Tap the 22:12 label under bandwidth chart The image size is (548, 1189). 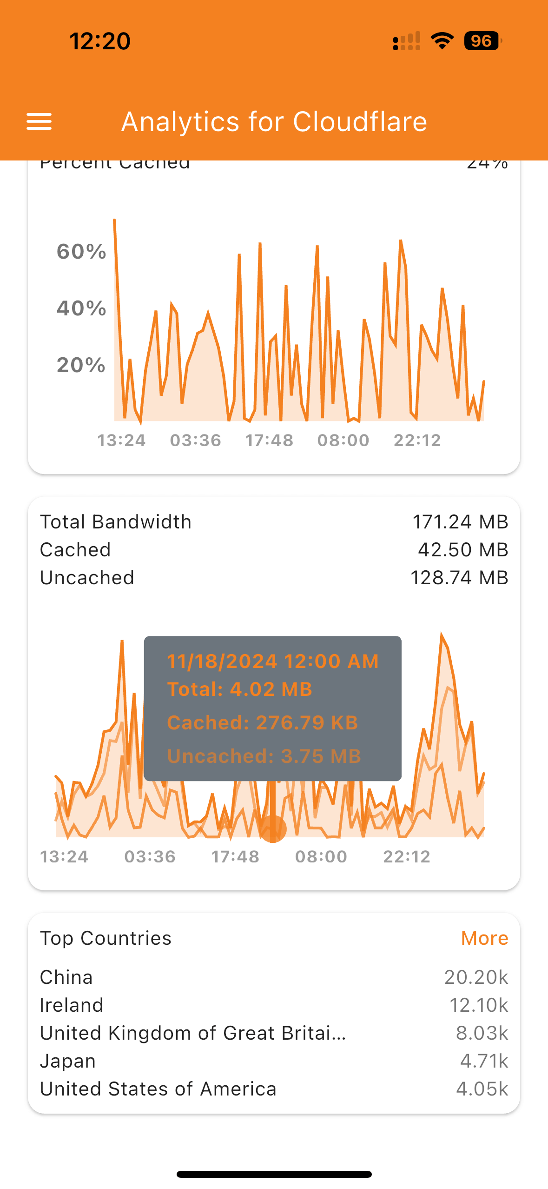point(407,856)
